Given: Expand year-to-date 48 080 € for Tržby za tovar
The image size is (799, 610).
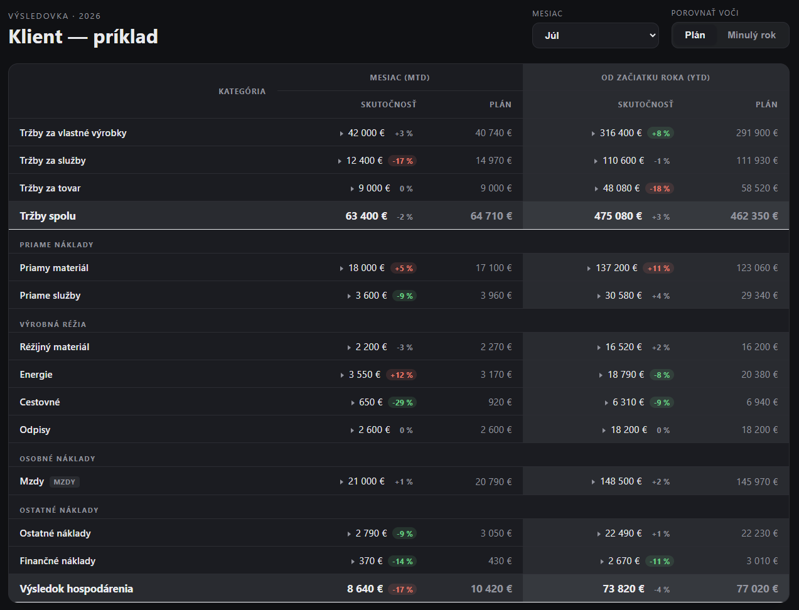Looking at the screenshot, I should pyautogui.click(x=617, y=188).
